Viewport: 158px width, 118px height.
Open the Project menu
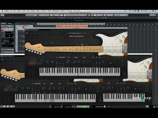[x=19, y=11]
